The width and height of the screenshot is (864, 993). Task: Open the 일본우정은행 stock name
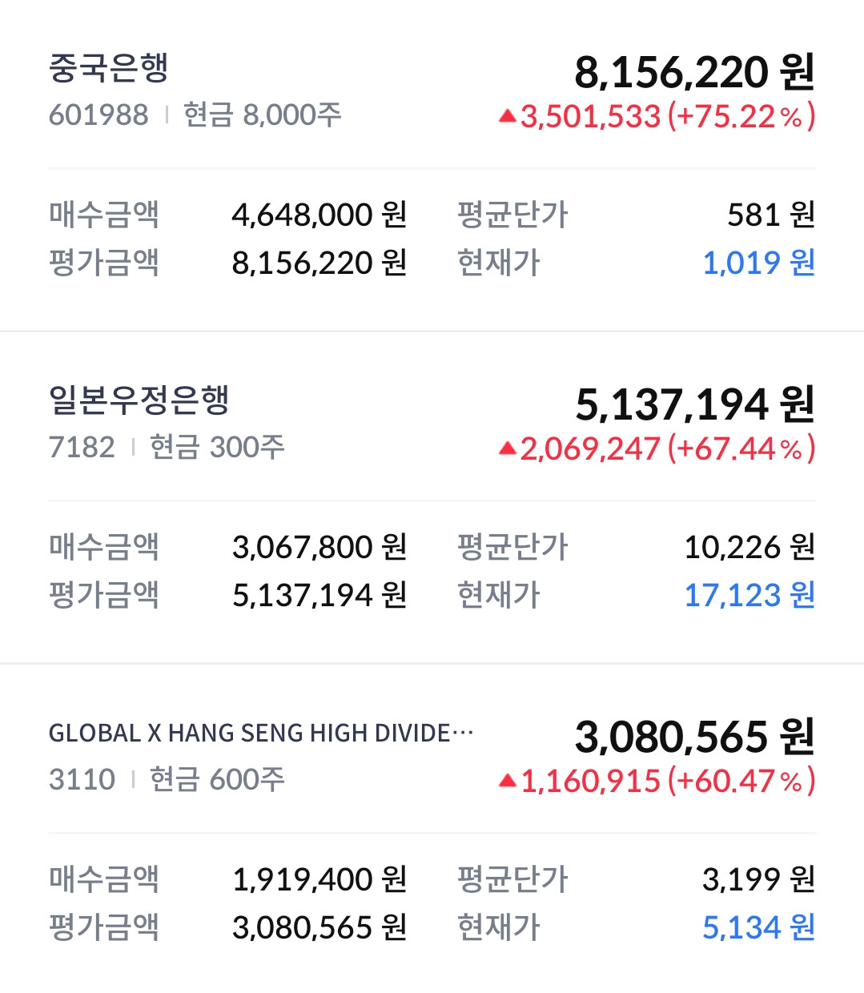(x=139, y=400)
